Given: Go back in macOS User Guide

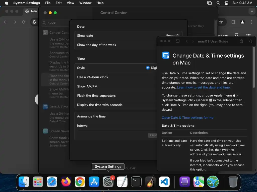Looking at the screenshot, I should point(187,41).
